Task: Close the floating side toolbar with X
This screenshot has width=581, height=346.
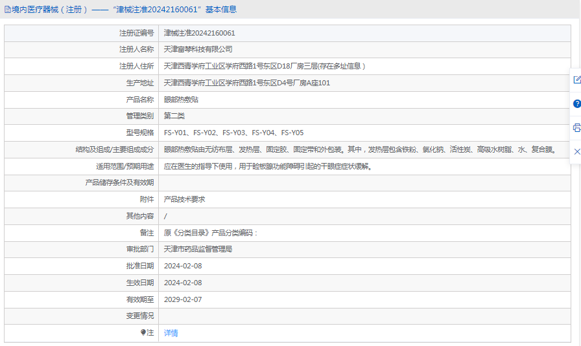Action: point(576,151)
